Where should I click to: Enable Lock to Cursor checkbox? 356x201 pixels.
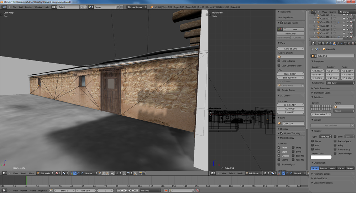[279, 61]
